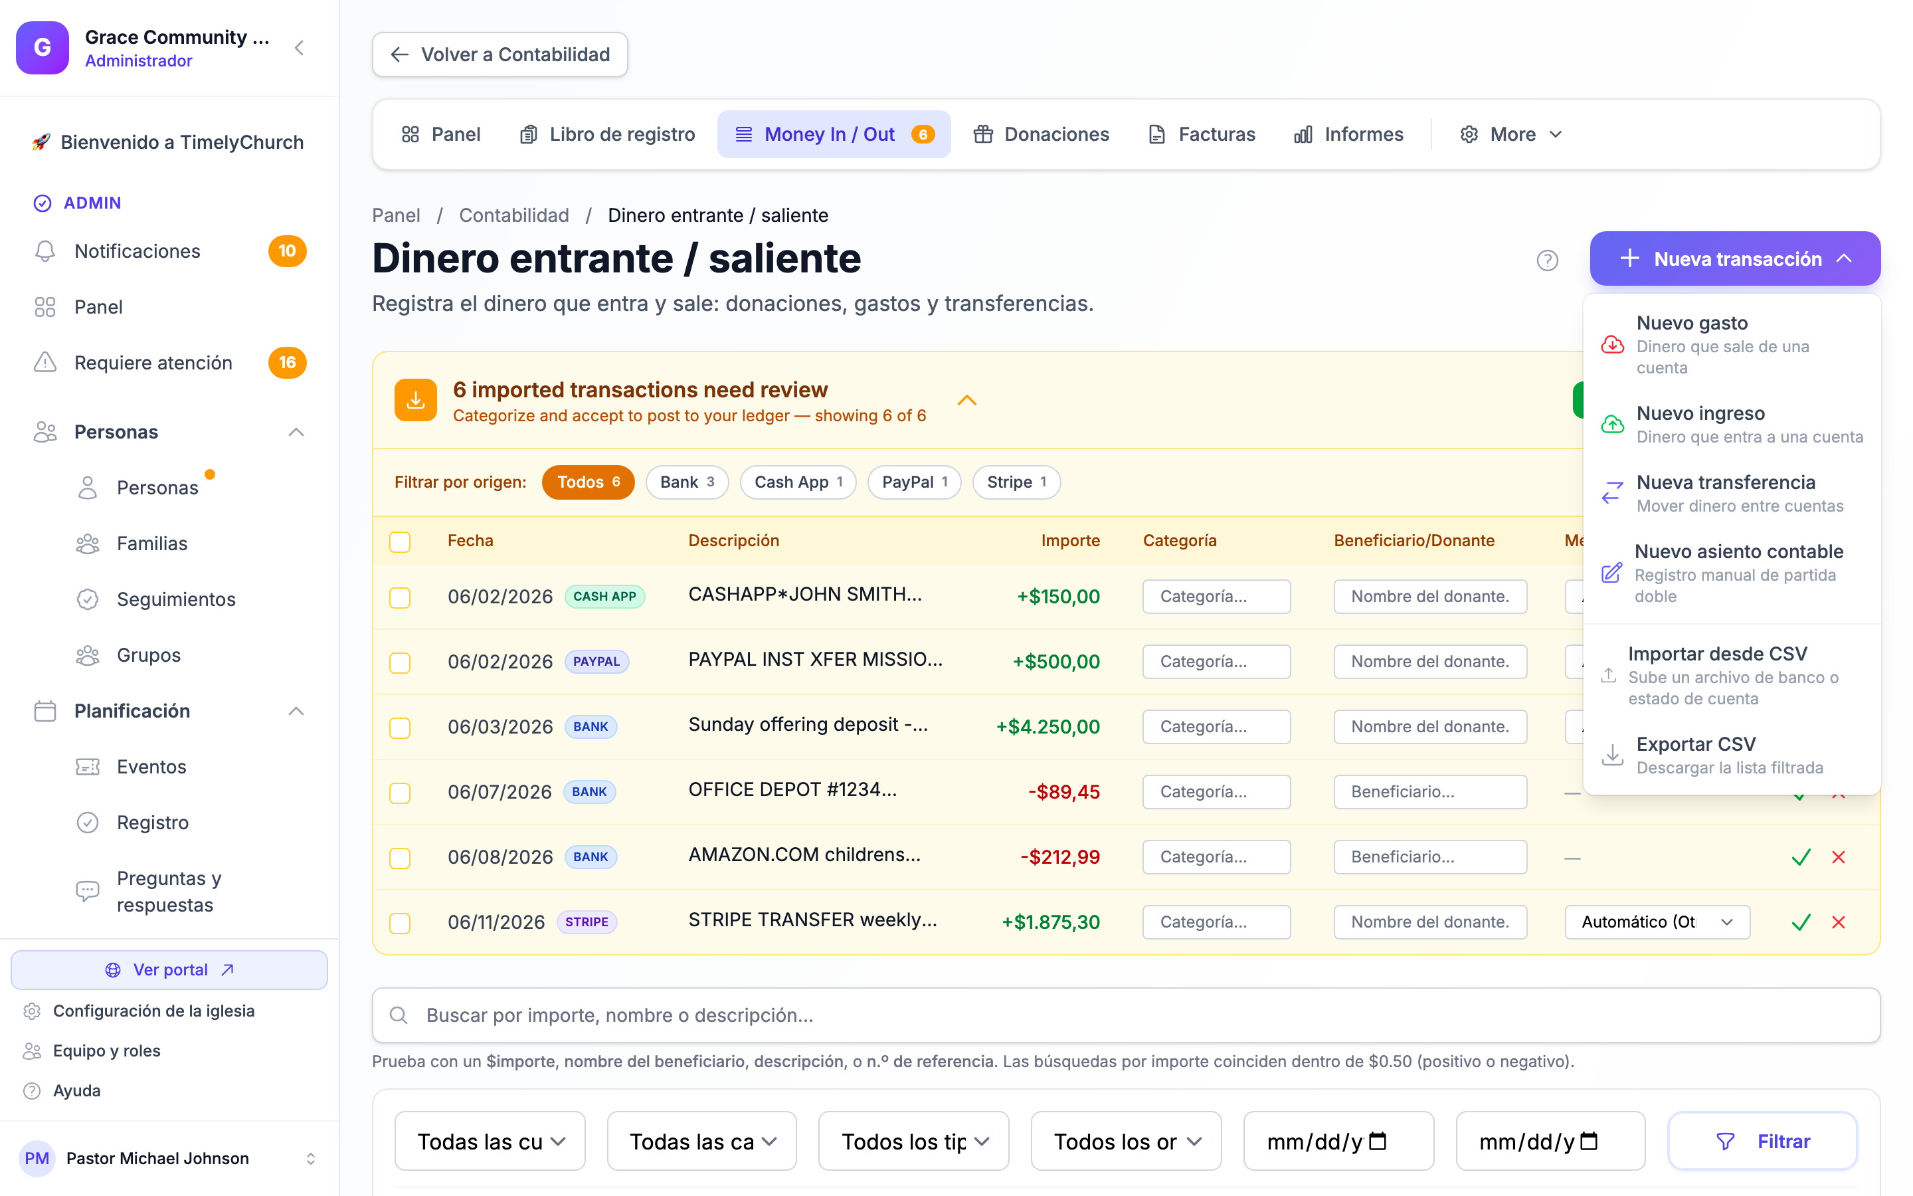Click the Importar desde CSV upload icon
This screenshot has width=1913, height=1196.
[x=1609, y=676]
